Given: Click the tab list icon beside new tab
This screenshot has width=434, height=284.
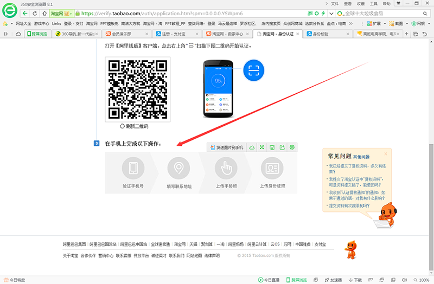Looking at the screenshot, I should click(416, 34).
